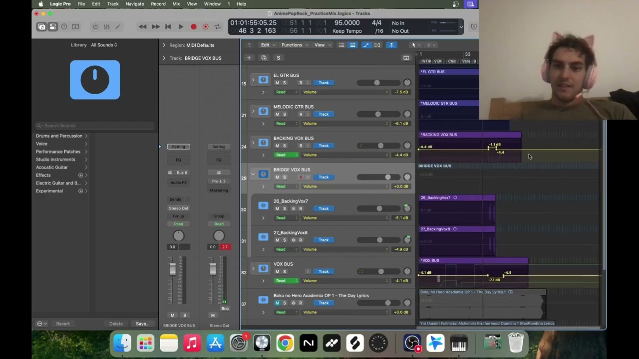
Task: Toggle Show Automation button in tracks toolbar
Action: [366, 45]
